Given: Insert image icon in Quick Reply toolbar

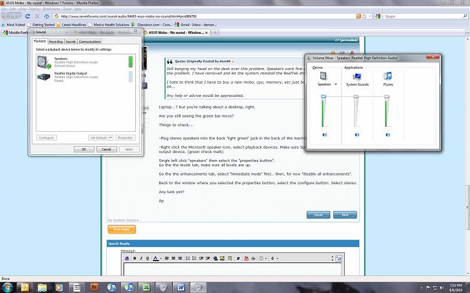Looking at the screenshot, I should 222,259.
